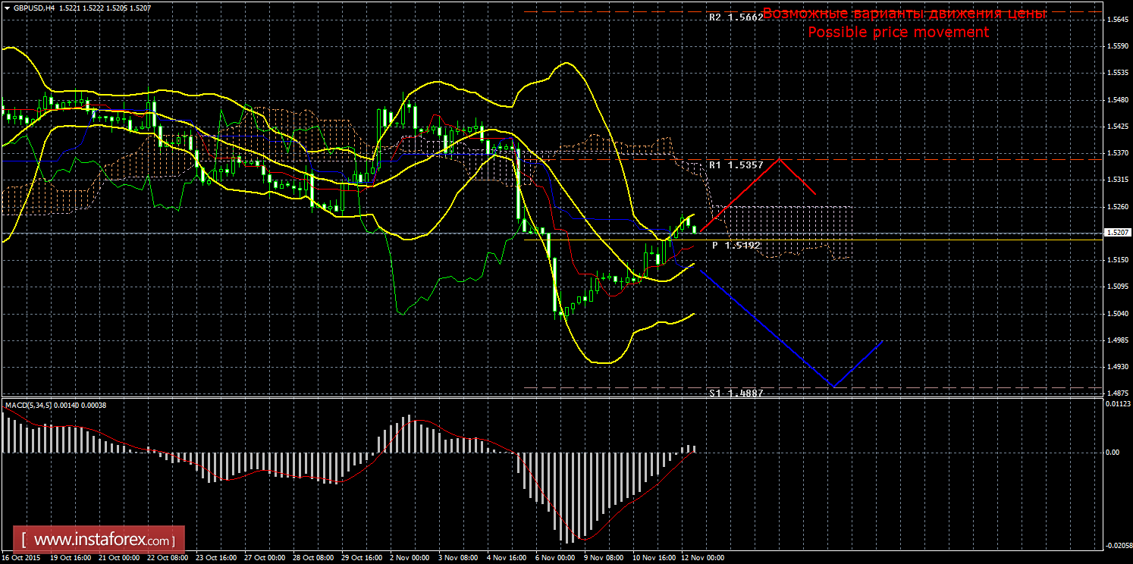Click the 'Possible price movement' red heading
This screenshot has height=564, width=1133.
898,32
